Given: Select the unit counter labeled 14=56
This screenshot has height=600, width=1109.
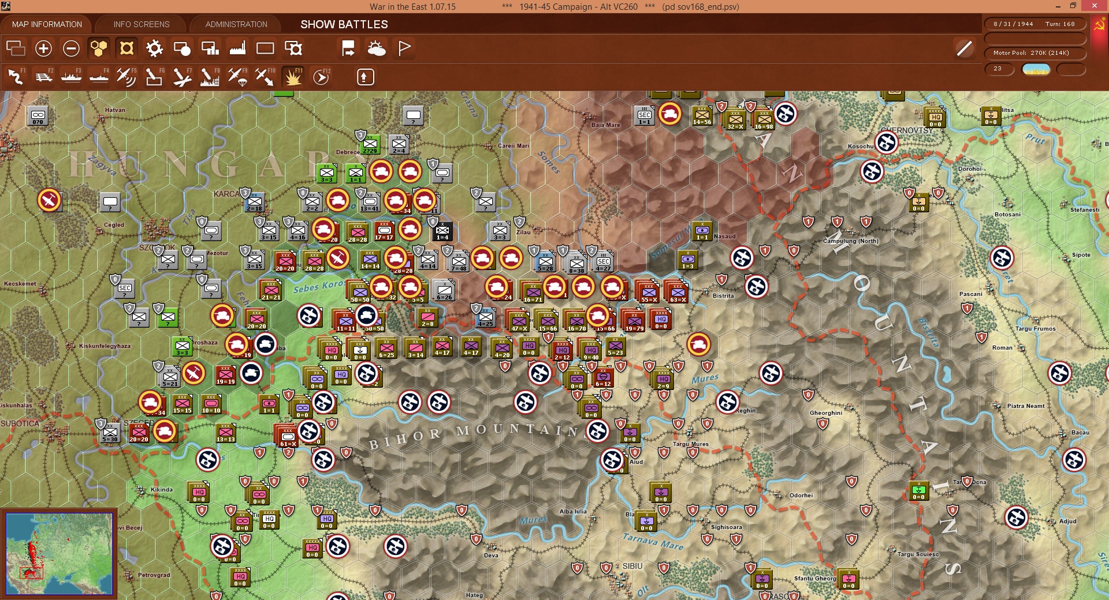Looking at the screenshot, I should 702,115.
